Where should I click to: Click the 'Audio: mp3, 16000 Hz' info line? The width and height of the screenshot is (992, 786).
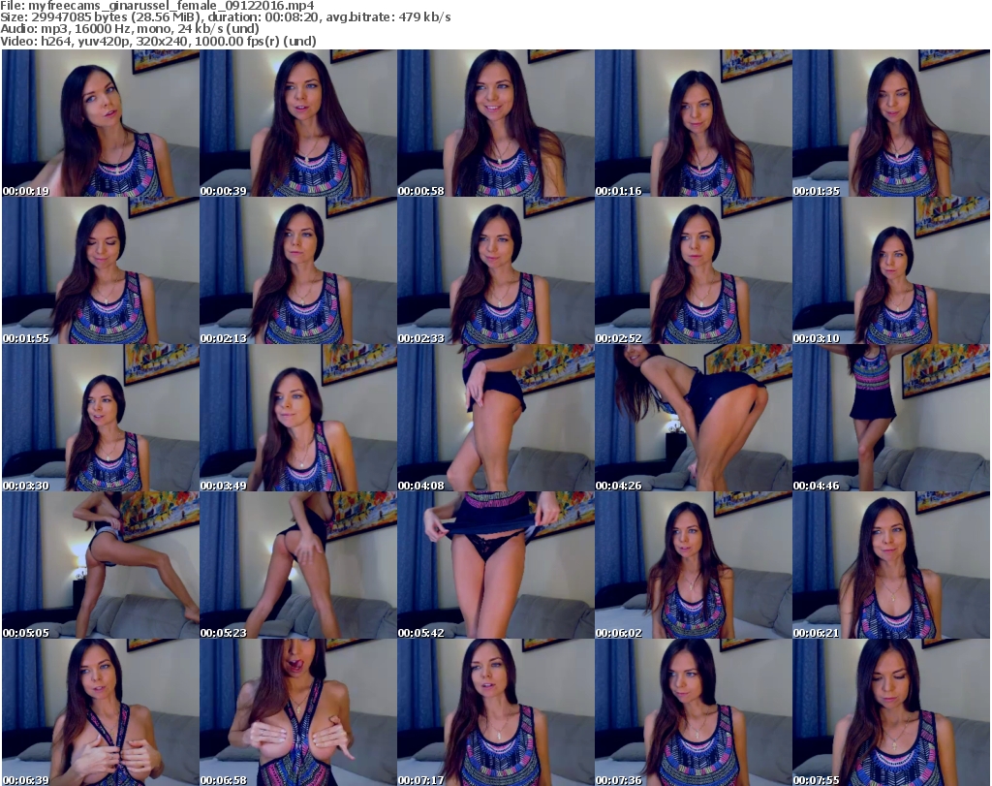click(x=130, y=29)
